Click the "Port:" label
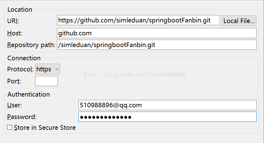 (x=14, y=81)
